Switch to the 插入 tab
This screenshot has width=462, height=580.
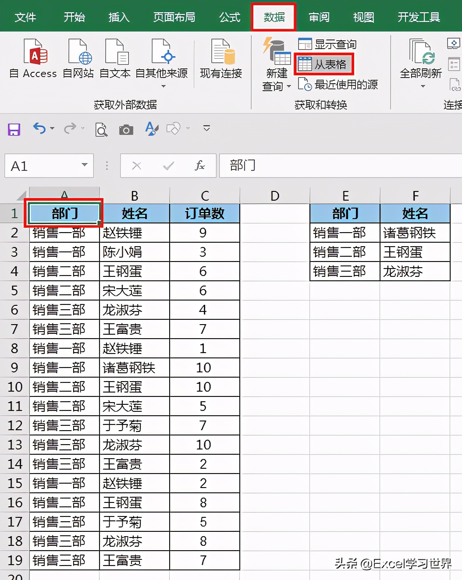(x=119, y=17)
